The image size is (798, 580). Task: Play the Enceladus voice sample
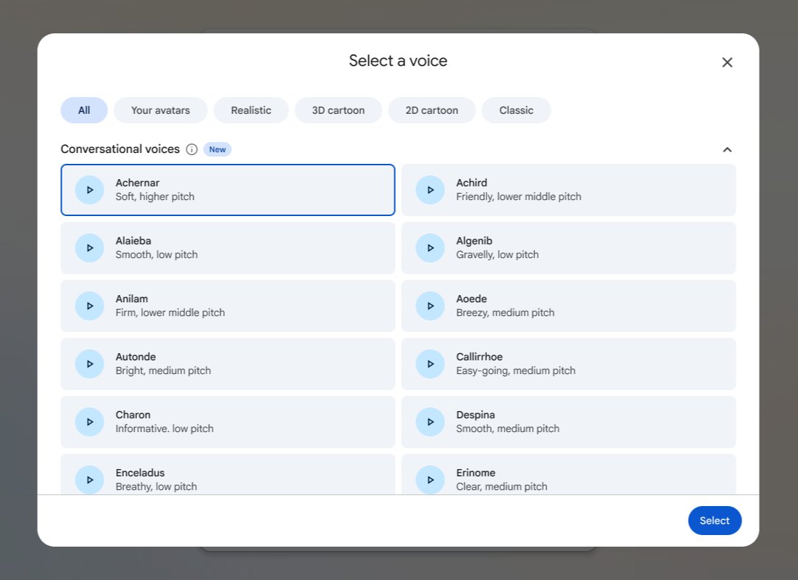coord(90,480)
